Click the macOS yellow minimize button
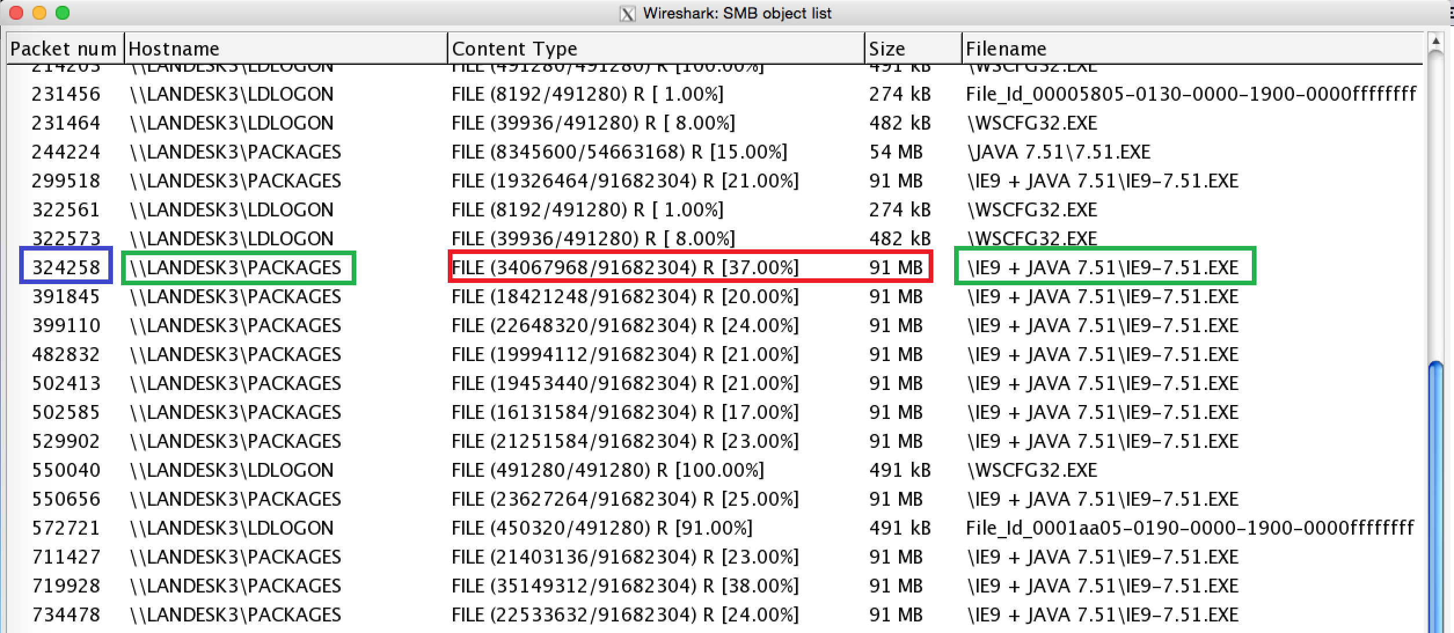The height and width of the screenshot is (633, 1454). [x=39, y=13]
